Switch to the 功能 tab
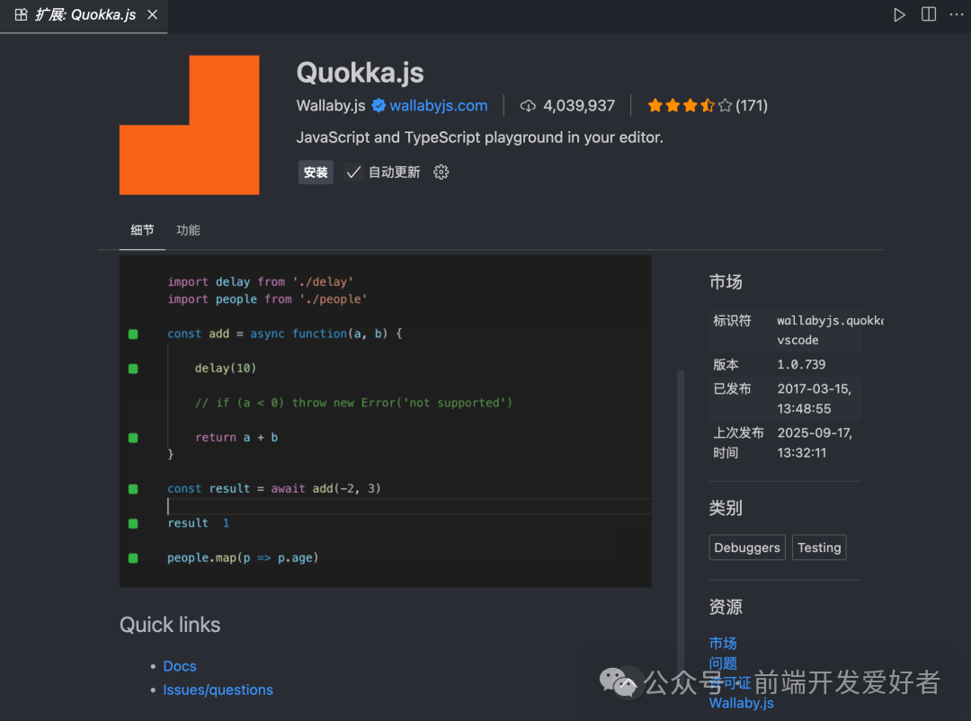Image resolution: width=971 pixels, height=721 pixels. 188,230
